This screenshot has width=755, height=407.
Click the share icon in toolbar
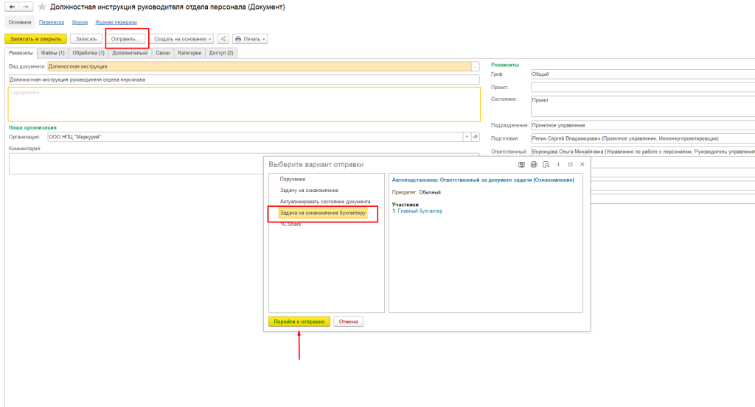[223, 38]
